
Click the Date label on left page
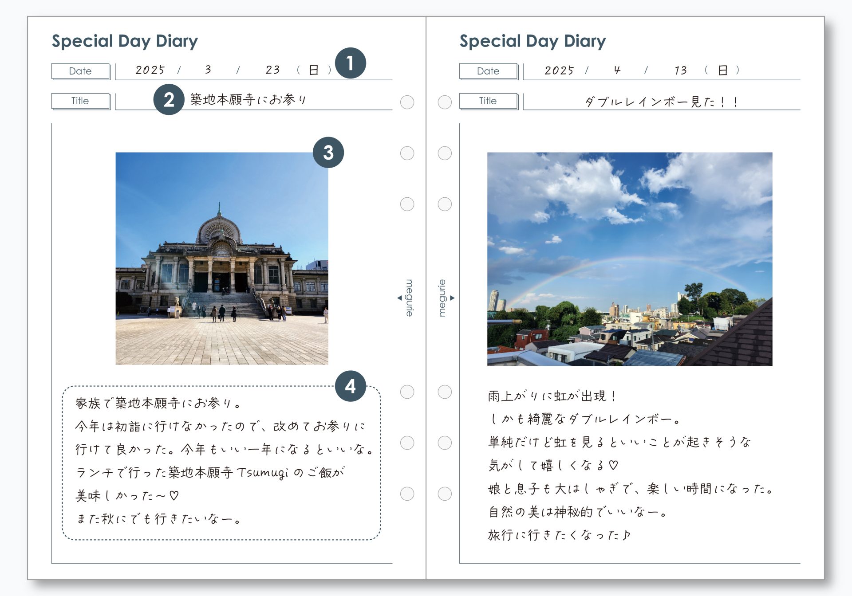tap(80, 71)
